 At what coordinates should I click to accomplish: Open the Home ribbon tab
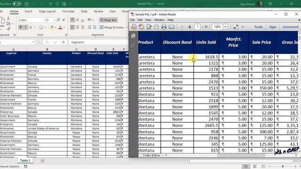(x=14, y=11)
